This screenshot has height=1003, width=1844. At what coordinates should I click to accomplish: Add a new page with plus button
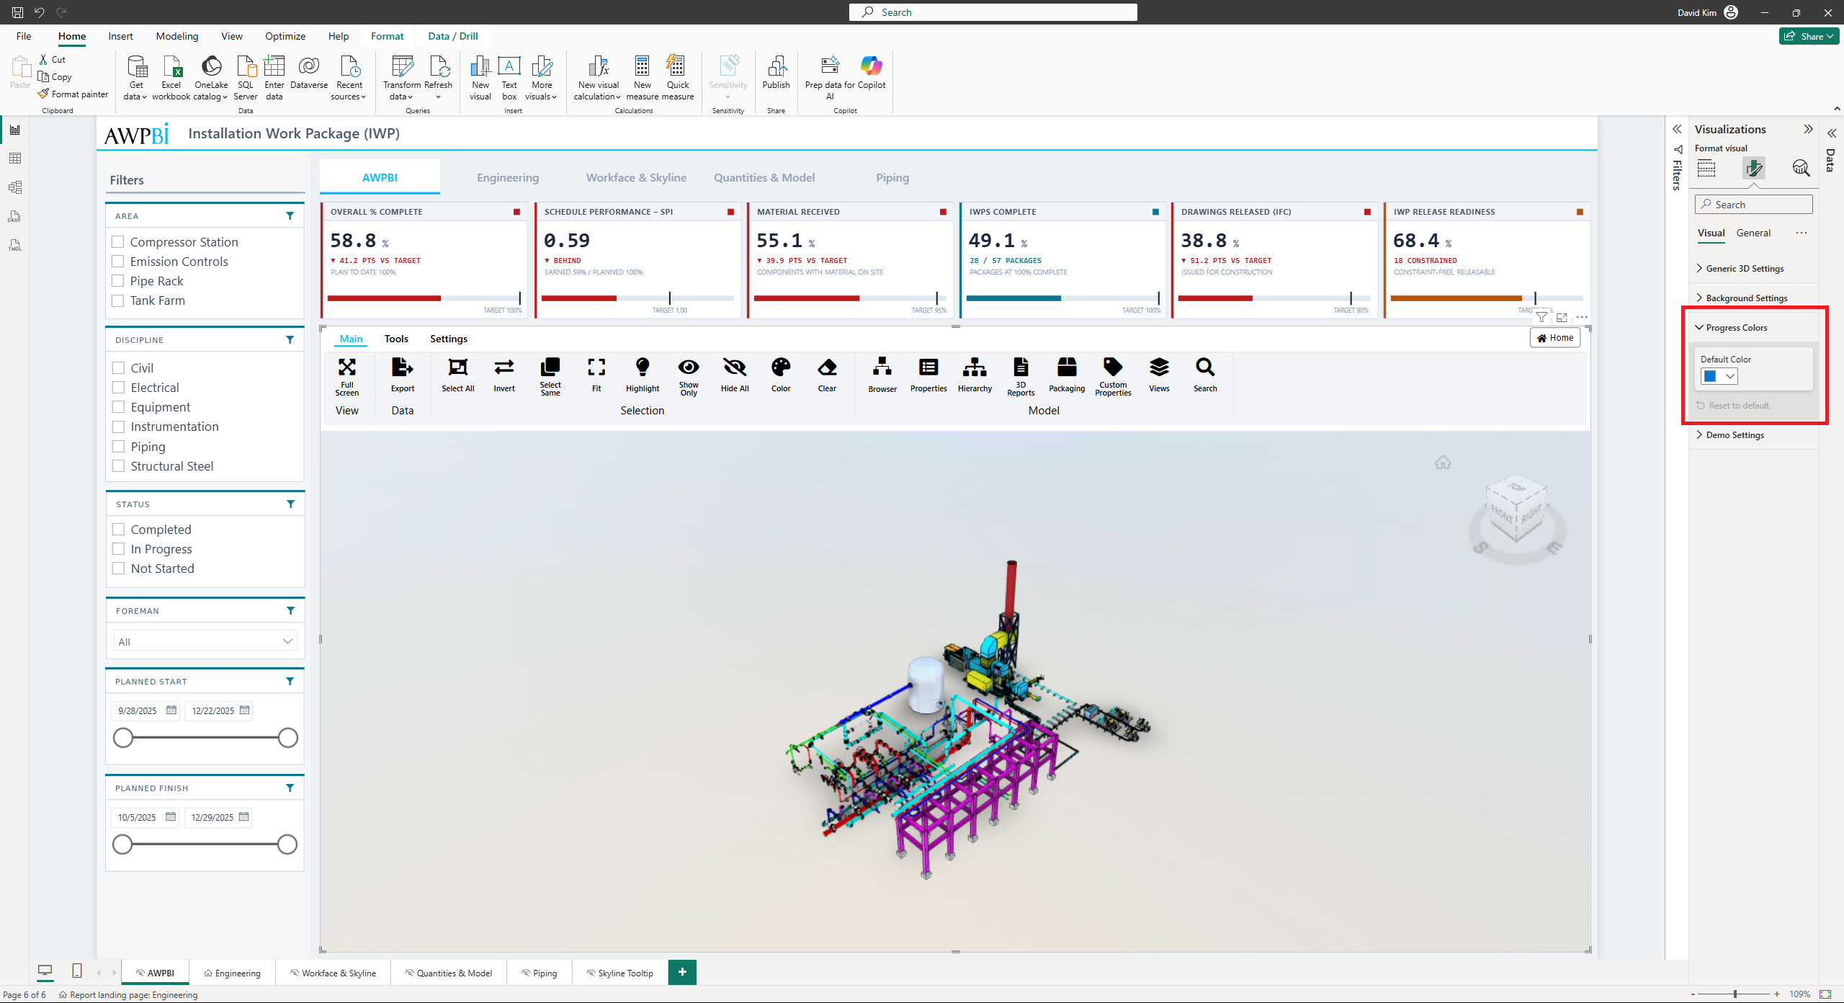pos(682,972)
